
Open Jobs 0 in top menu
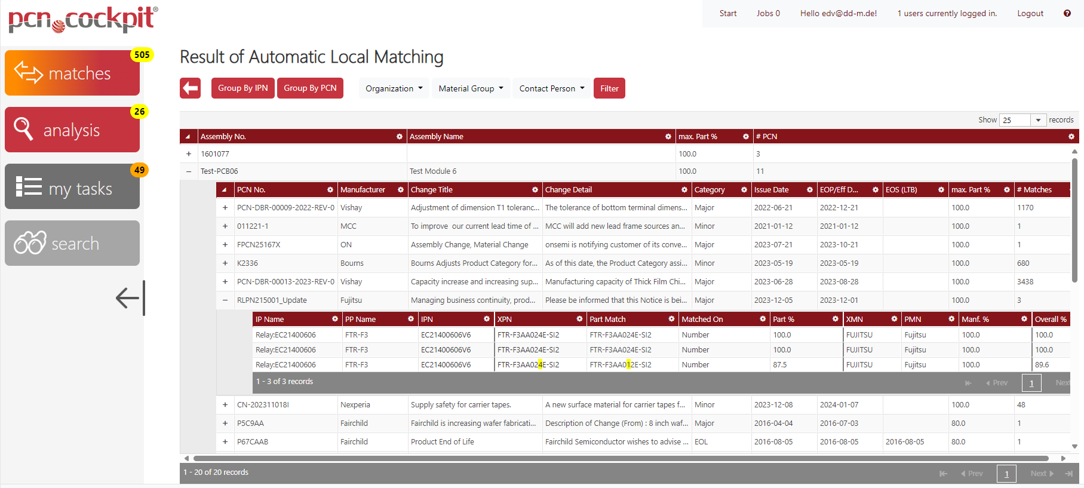[768, 13]
